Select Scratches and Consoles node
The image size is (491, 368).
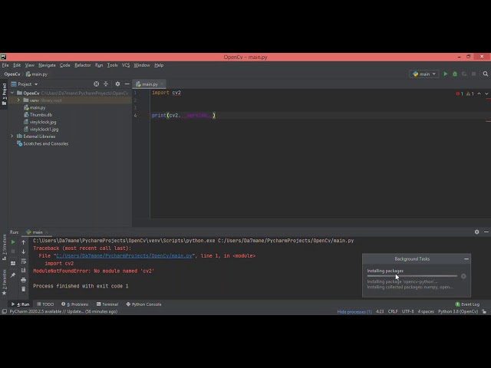[x=46, y=143]
